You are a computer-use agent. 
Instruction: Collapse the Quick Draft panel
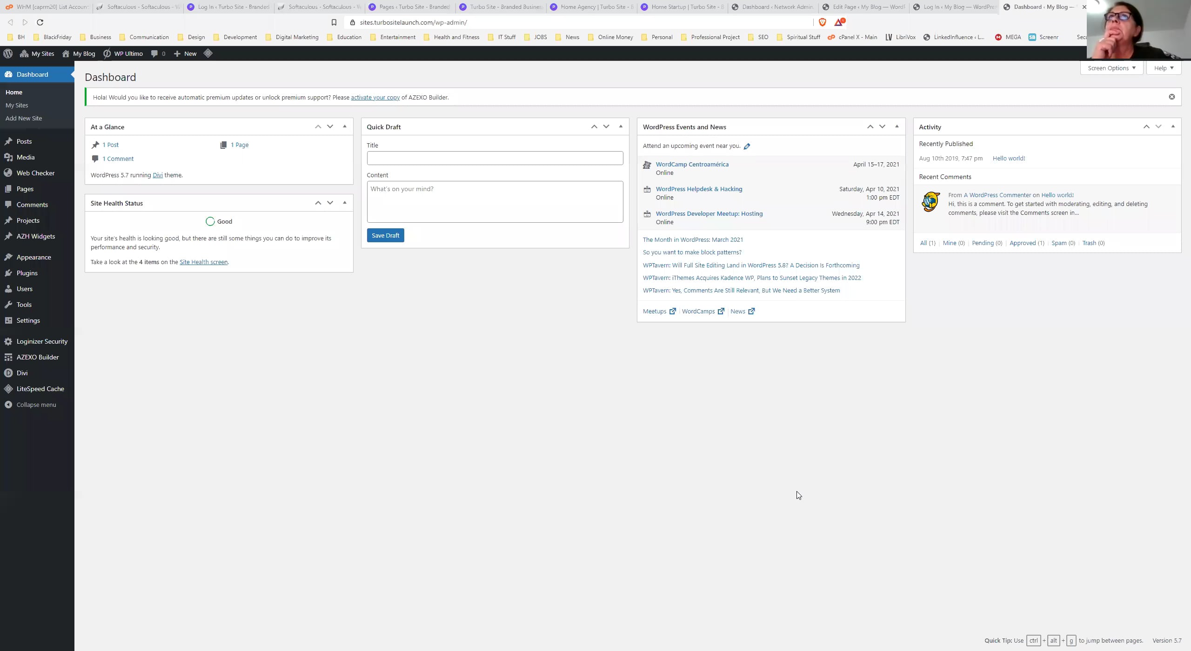click(x=621, y=126)
